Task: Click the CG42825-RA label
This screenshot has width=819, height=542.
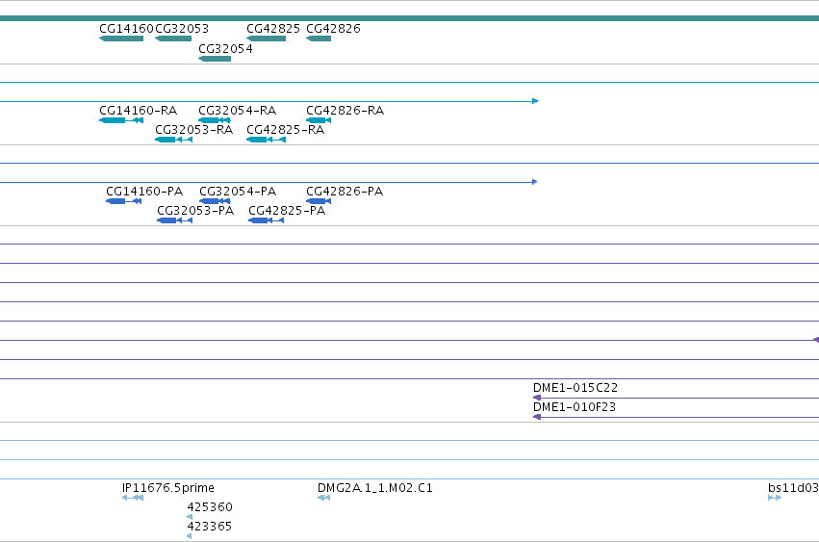Action: click(x=286, y=130)
